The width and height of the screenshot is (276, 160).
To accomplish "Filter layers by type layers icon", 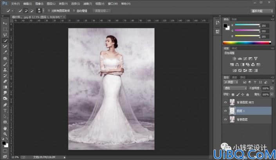I will pos(255,82).
